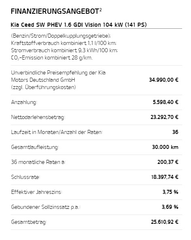Click the Effektiver Jahreszins 3,75 % value
The height and width of the screenshot is (240, 191).
point(170,192)
